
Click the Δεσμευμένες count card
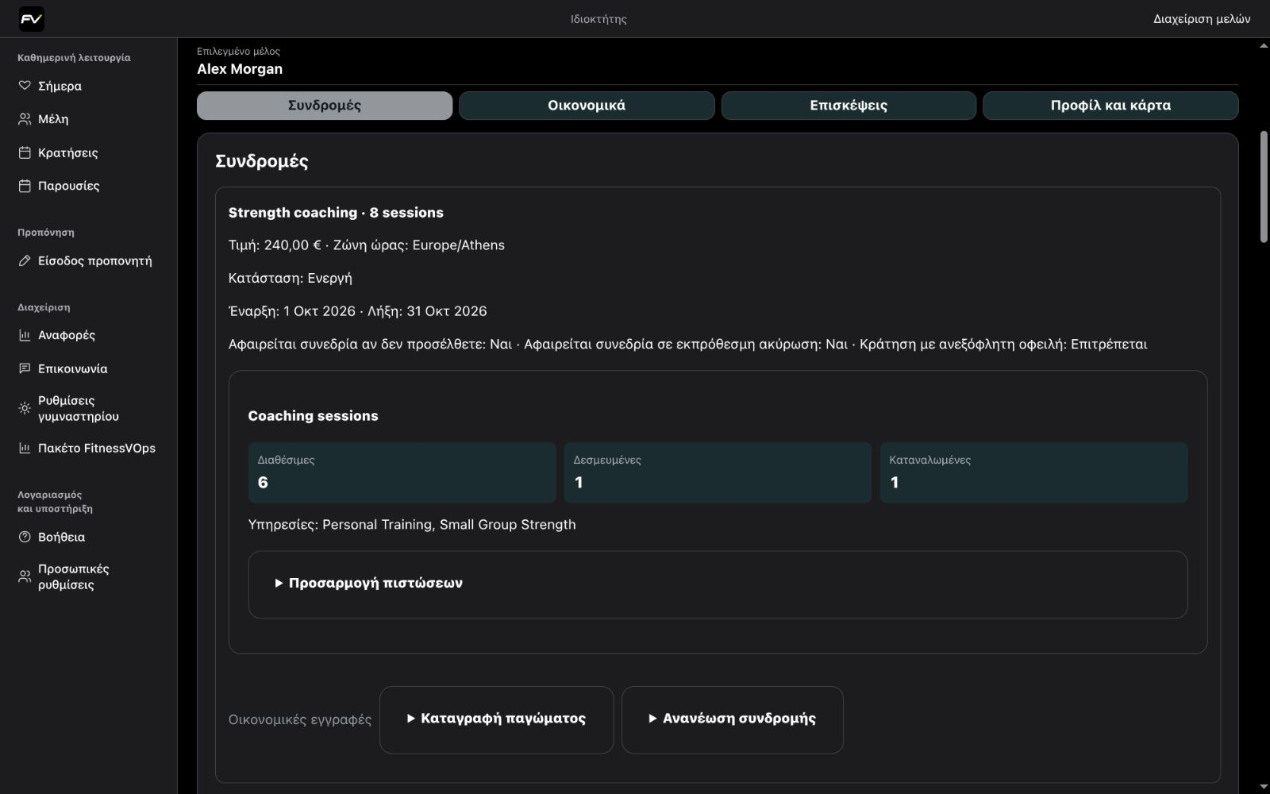[x=718, y=472]
